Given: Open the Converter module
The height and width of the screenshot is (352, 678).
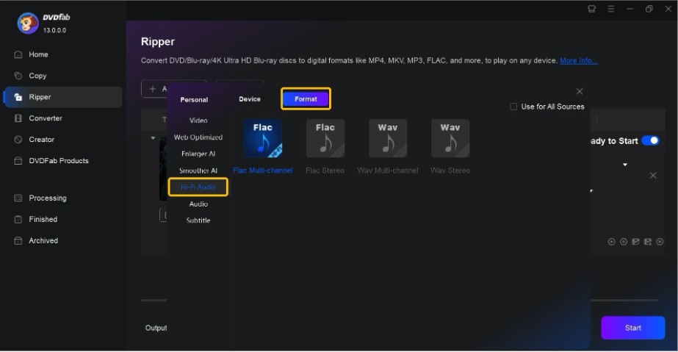Looking at the screenshot, I should (x=45, y=118).
